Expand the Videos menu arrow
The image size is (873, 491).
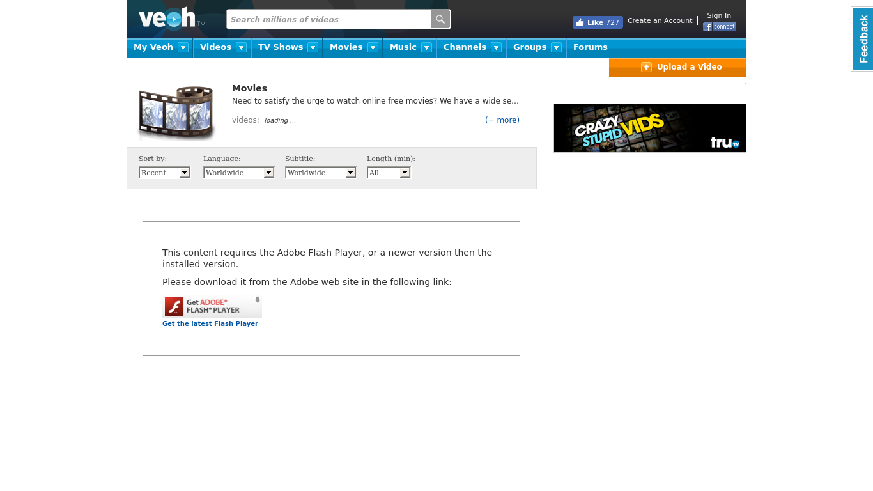coord(241,47)
